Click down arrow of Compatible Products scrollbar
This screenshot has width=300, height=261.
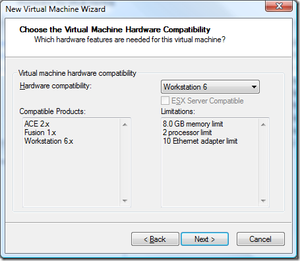pos(125,200)
